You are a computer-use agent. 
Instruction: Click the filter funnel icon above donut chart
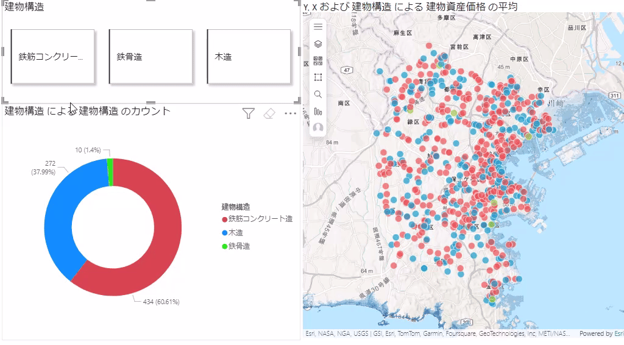pyautogui.click(x=248, y=113)
